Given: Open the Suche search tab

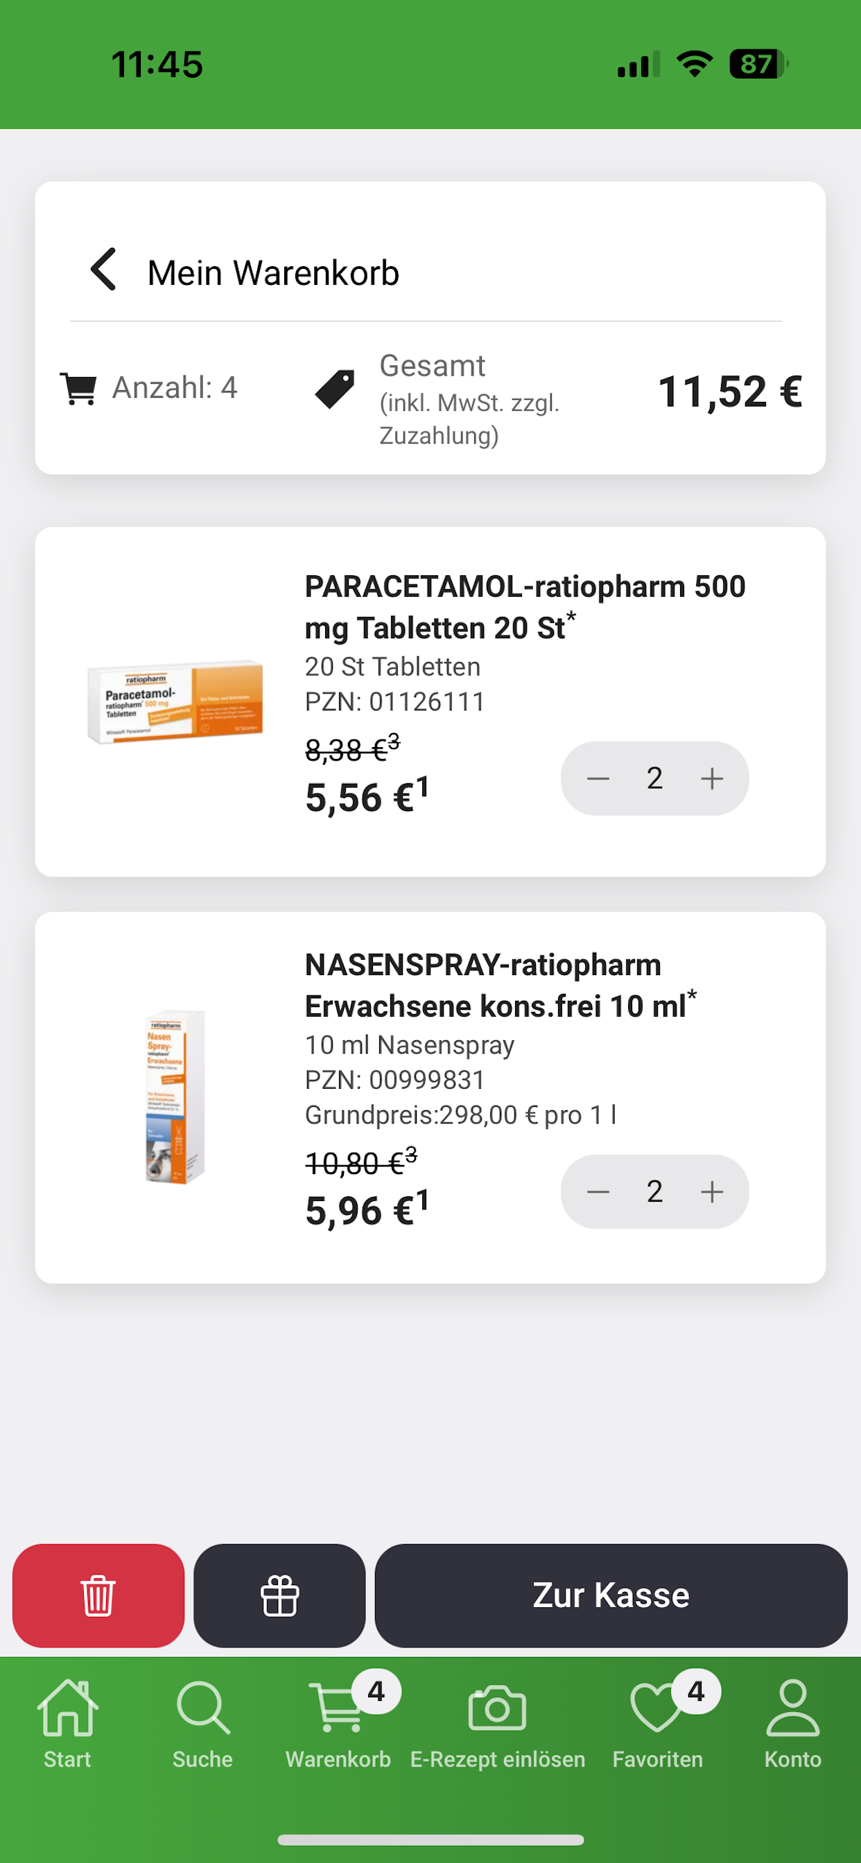Looking at the screenshot, I should tap(202, 1725).
